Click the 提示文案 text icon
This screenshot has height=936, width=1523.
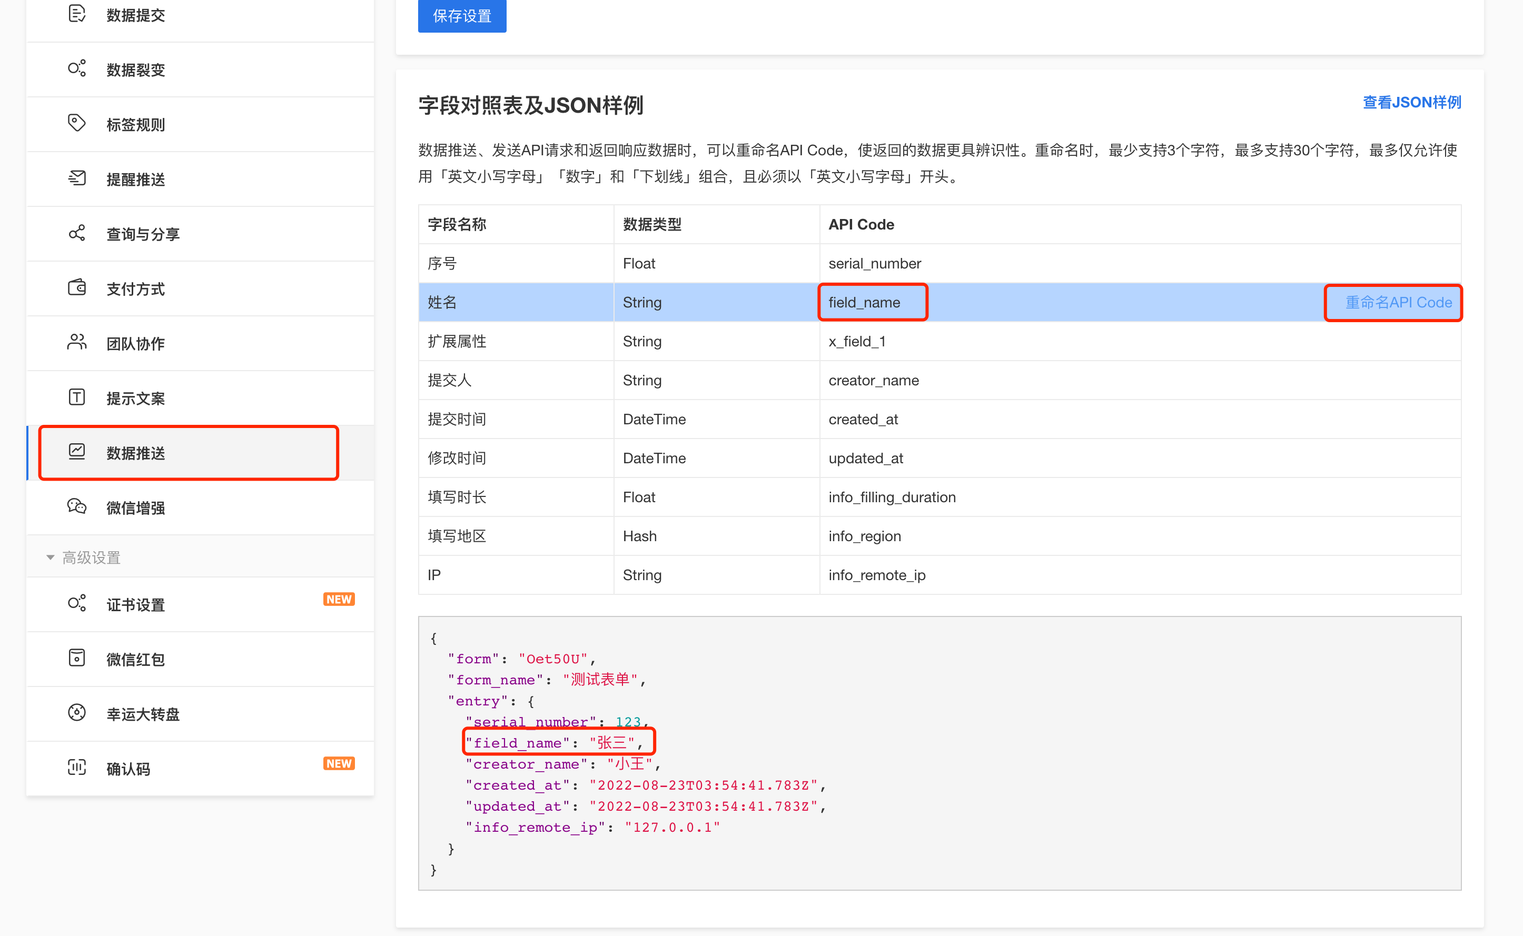coord(76,397)
